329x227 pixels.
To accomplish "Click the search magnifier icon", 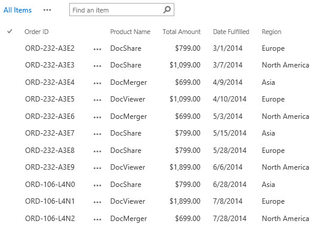I will 167,10.
